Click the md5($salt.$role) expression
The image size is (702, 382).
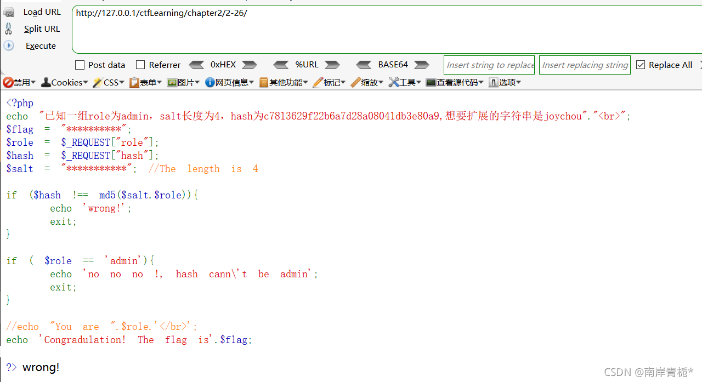pyautogui.click(x=146, y=195)
